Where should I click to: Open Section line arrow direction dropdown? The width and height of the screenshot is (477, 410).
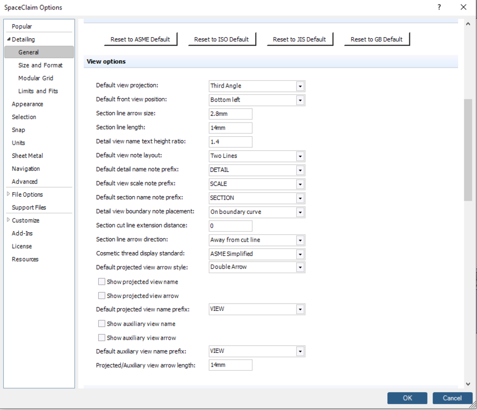point(300,240)
